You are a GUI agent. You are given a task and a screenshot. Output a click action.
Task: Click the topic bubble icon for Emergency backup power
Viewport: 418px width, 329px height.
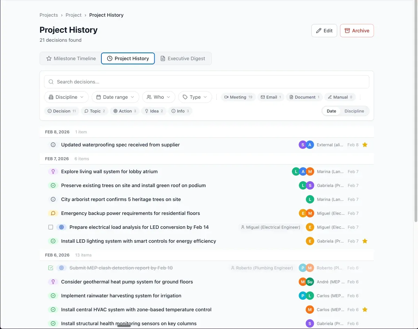pos(53,213)
